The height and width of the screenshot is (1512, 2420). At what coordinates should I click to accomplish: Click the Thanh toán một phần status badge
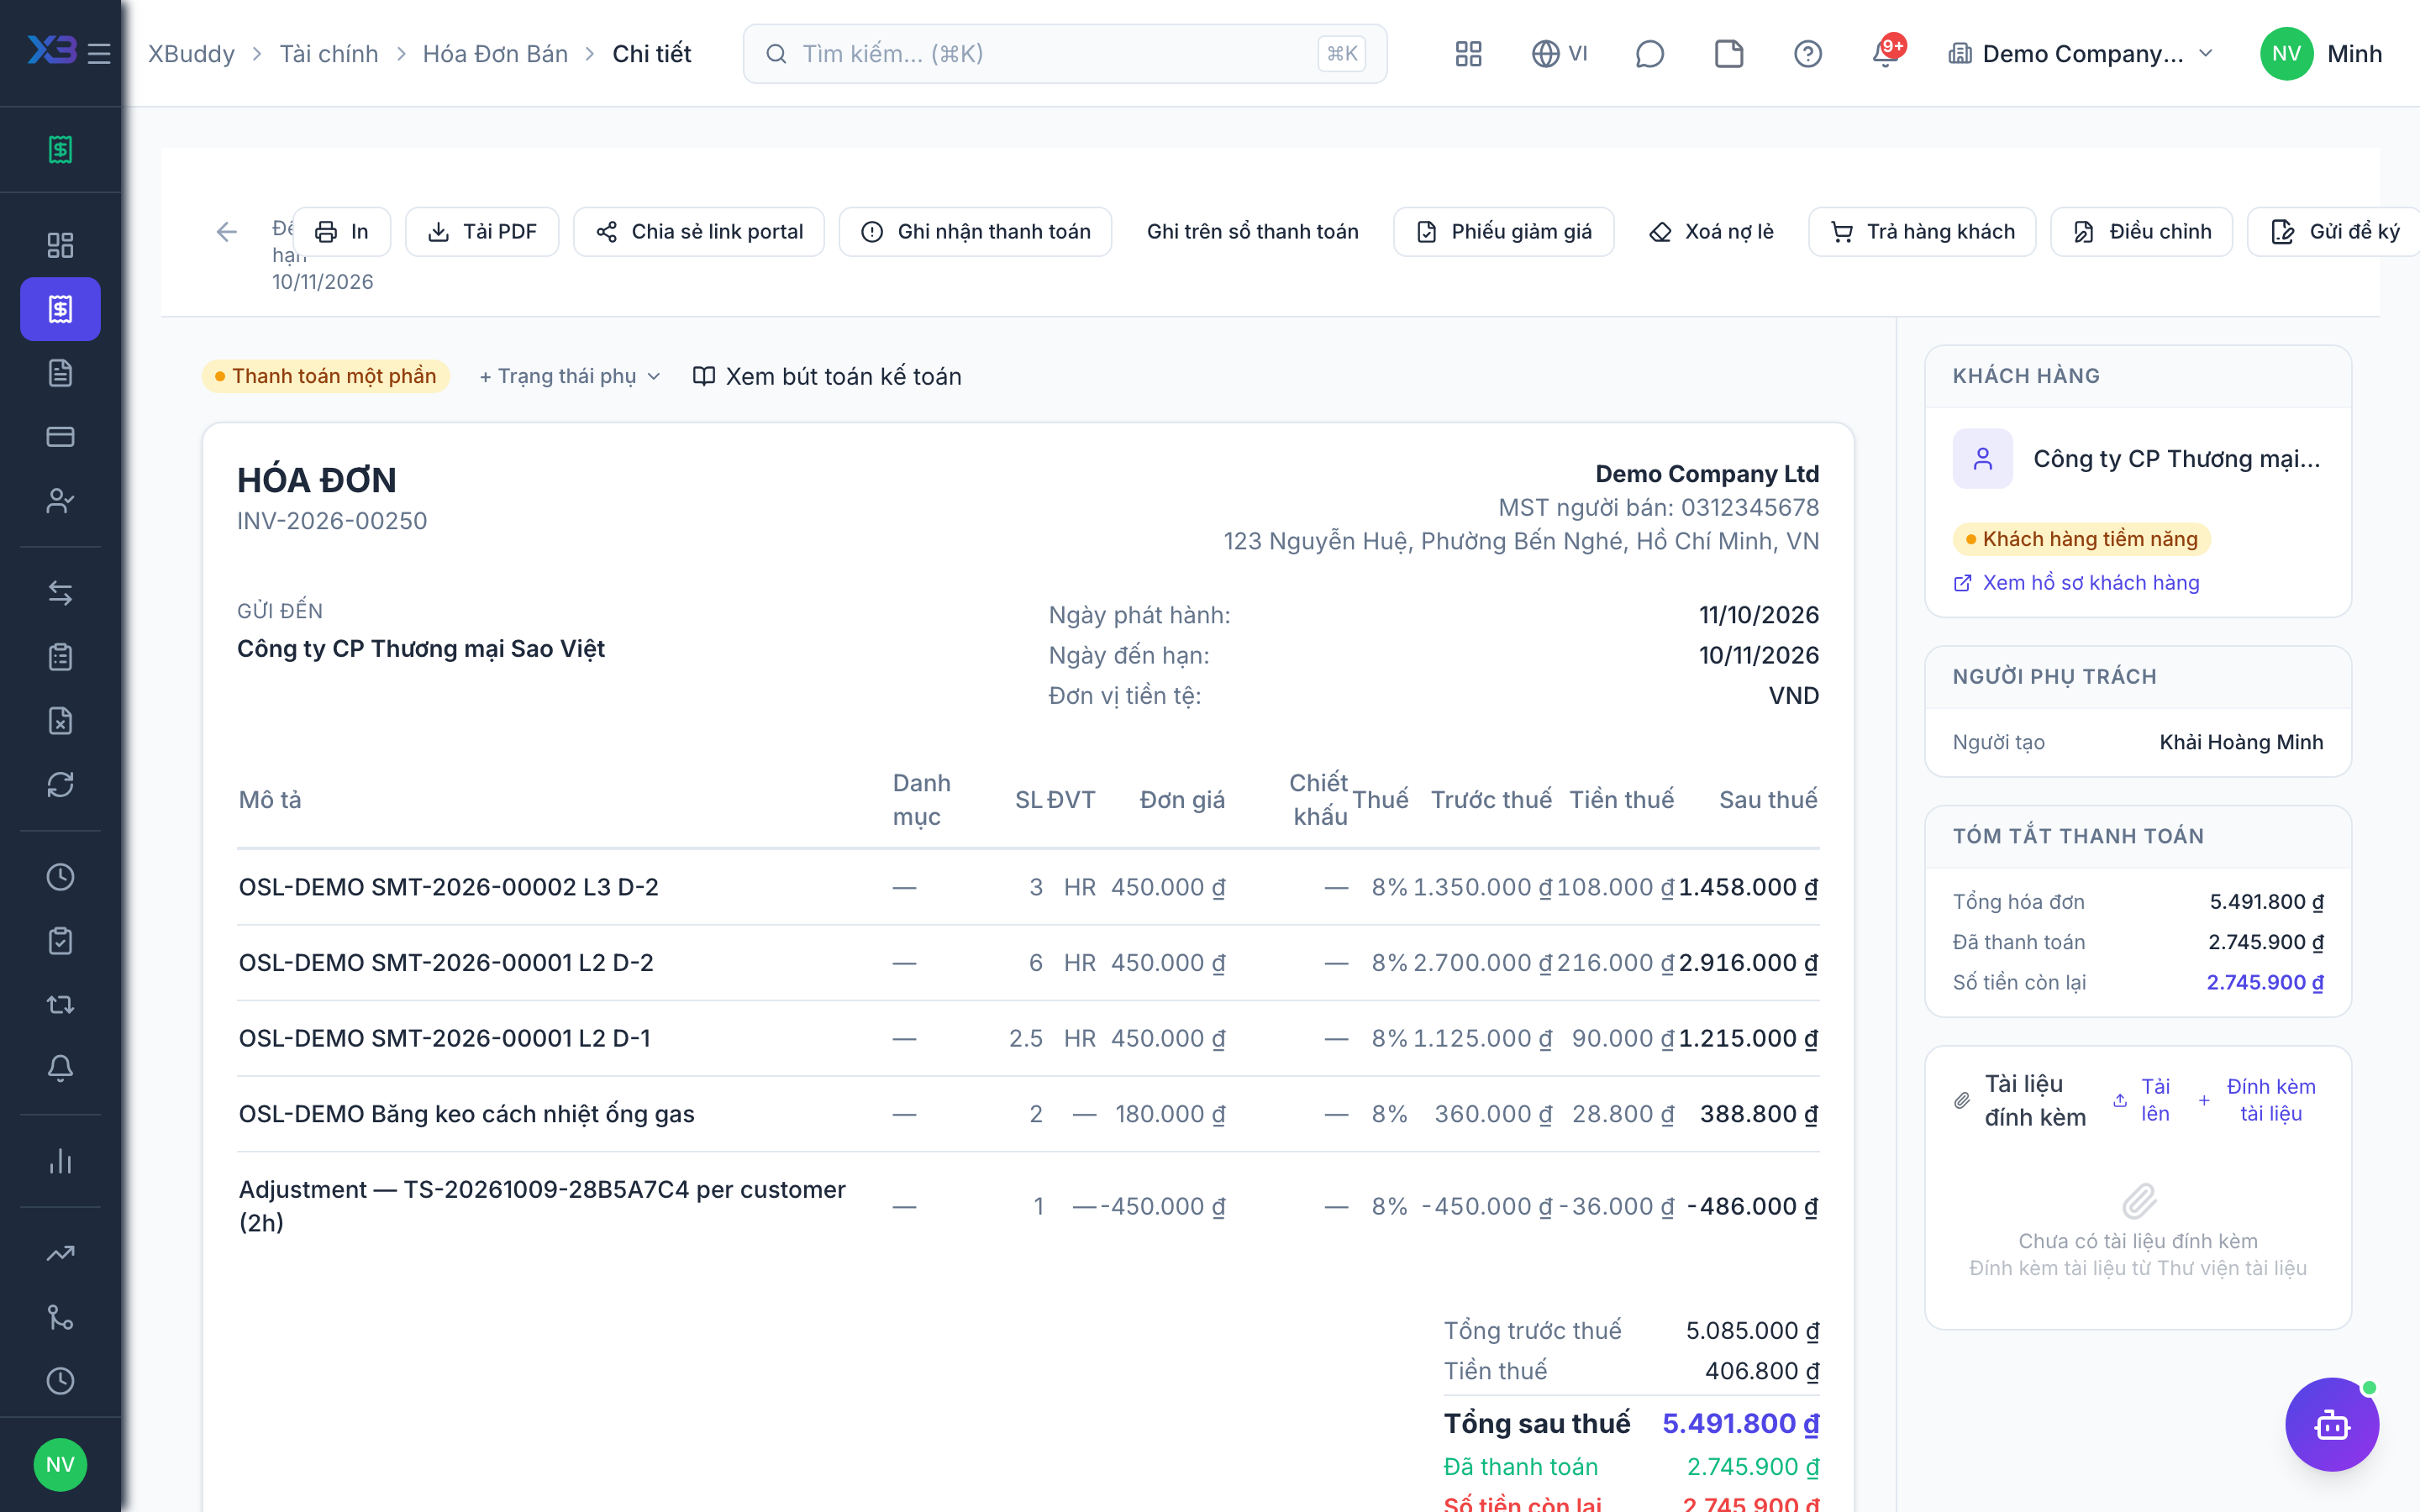326,376
